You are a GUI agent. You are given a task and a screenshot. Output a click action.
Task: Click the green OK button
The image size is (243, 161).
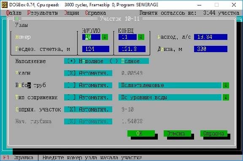141,134
